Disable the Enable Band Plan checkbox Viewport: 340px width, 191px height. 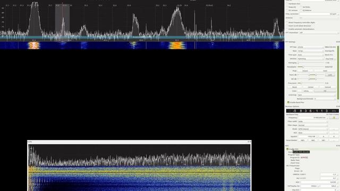click(x=288, y=102)
